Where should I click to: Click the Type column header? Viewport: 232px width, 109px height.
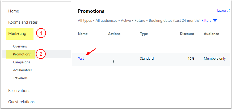click(x=144, y=34)
